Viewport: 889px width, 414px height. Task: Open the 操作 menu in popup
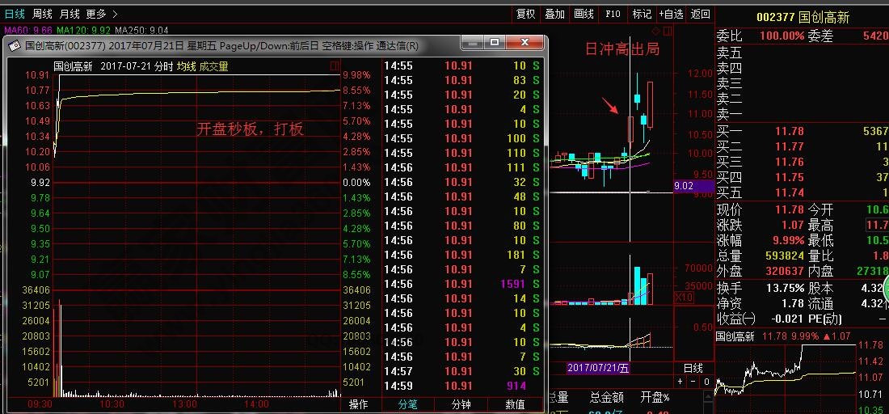[358, 404]
